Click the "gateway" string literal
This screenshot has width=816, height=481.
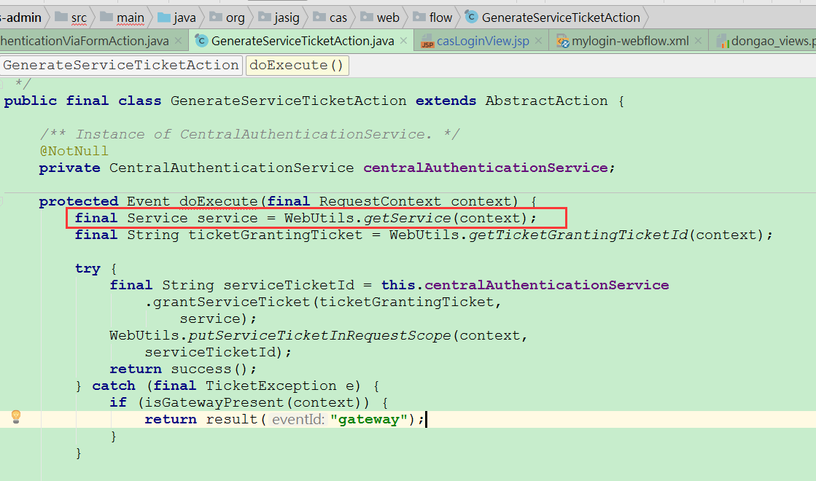(x=369, y=420)
